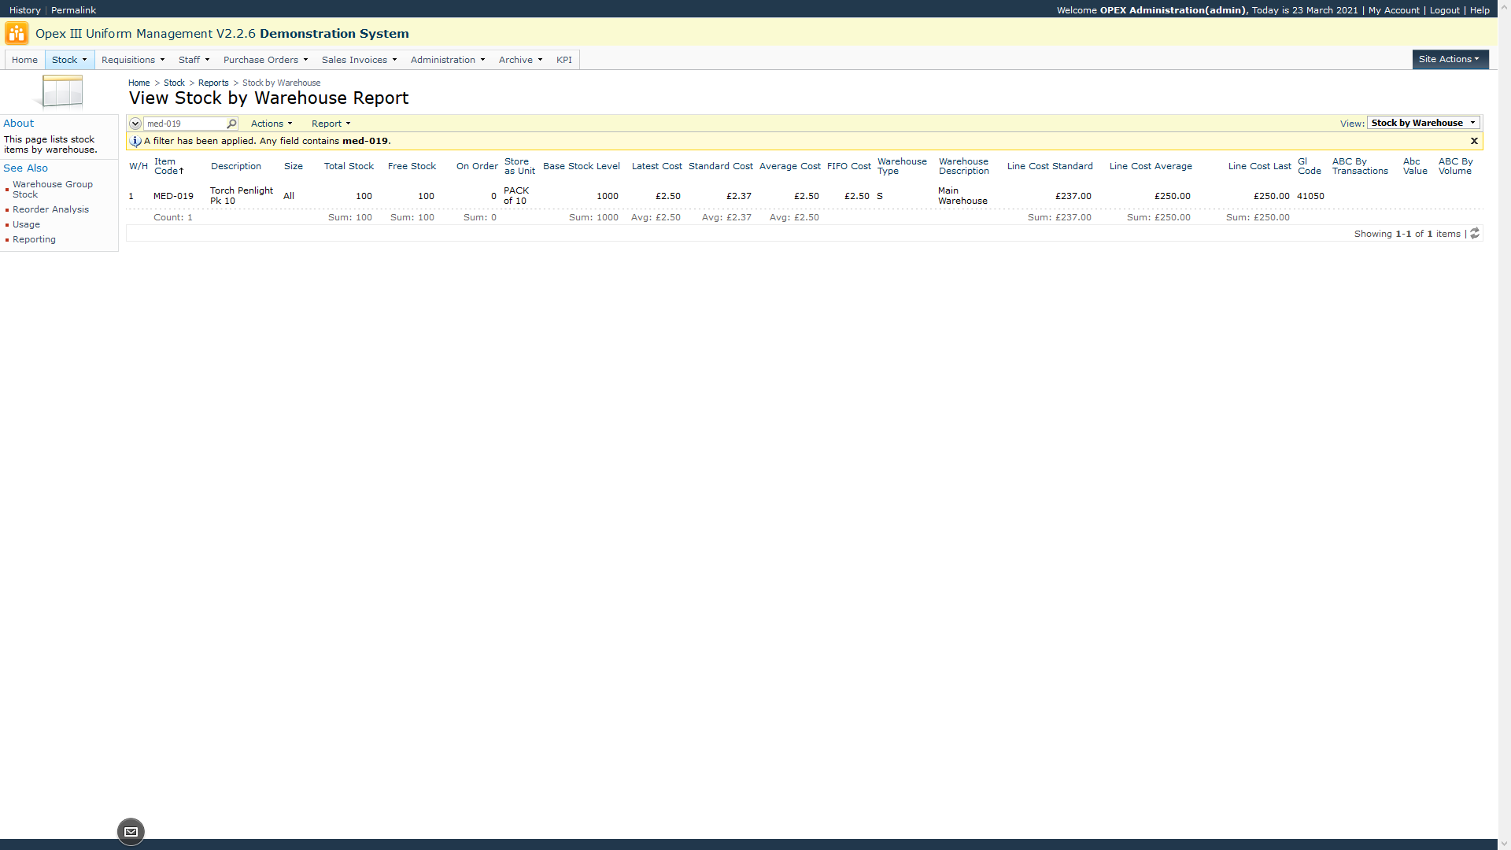Open the mail envelope icon at bottom
Viewport: 1511px width, 850px height.
131,832
